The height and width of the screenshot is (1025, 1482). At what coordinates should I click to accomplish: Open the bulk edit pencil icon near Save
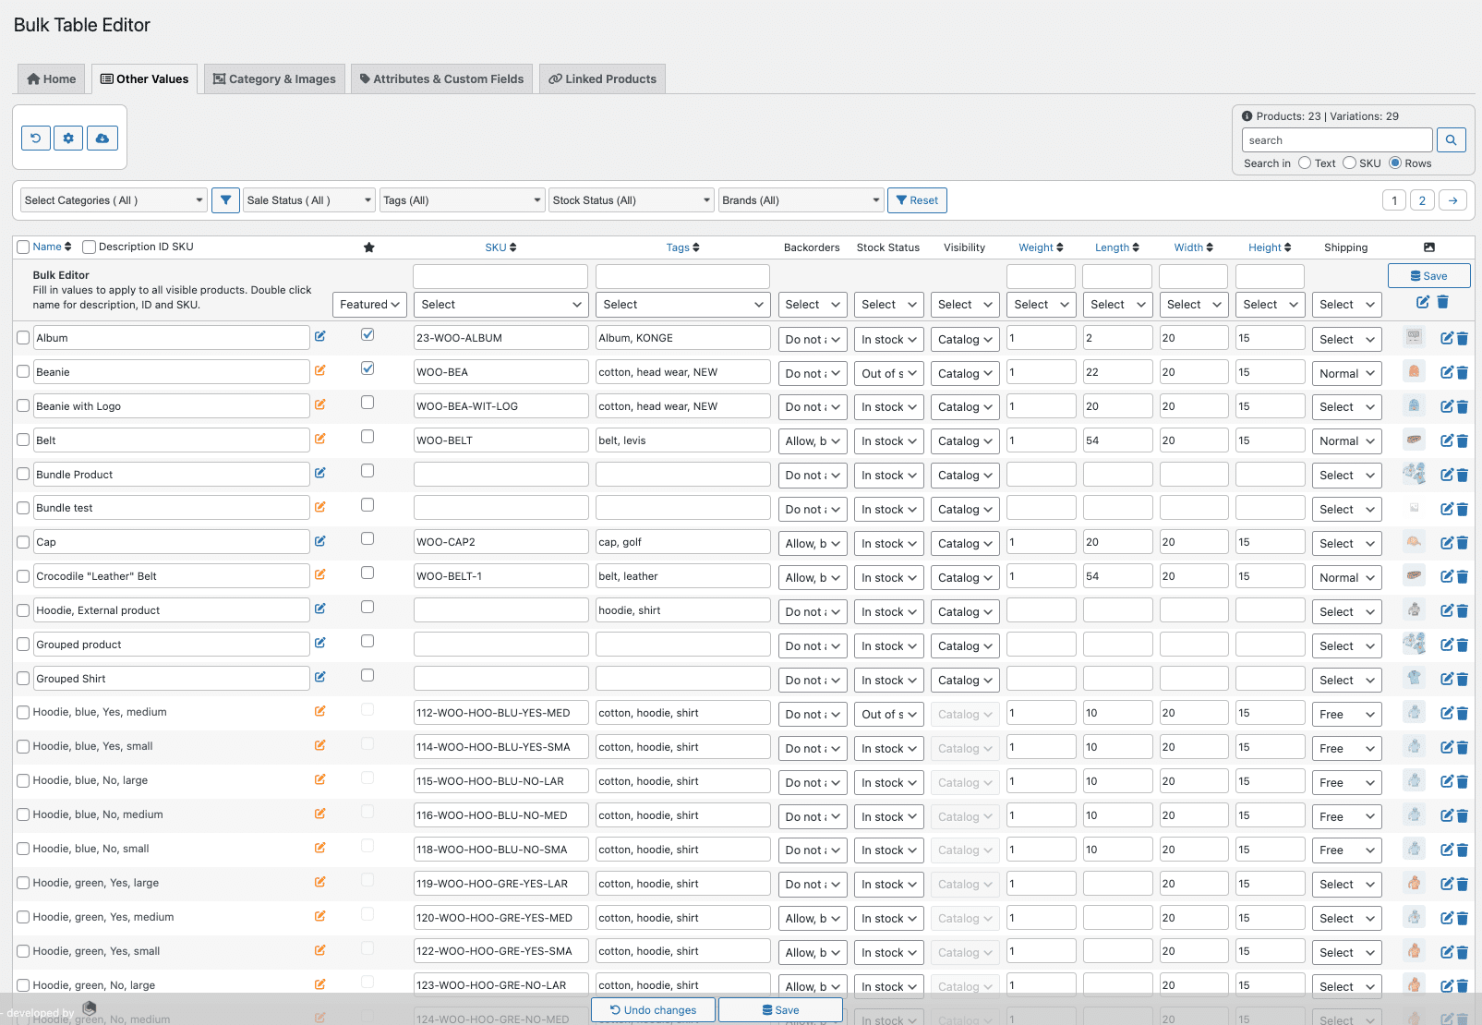point(1424,304)
